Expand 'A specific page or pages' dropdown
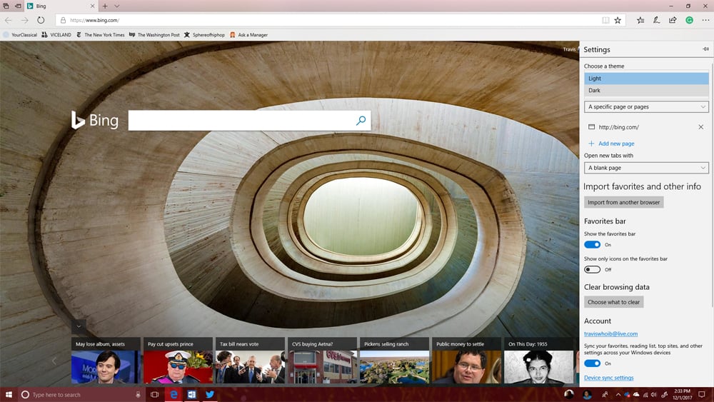714x402 pixels. coord(646,106)
